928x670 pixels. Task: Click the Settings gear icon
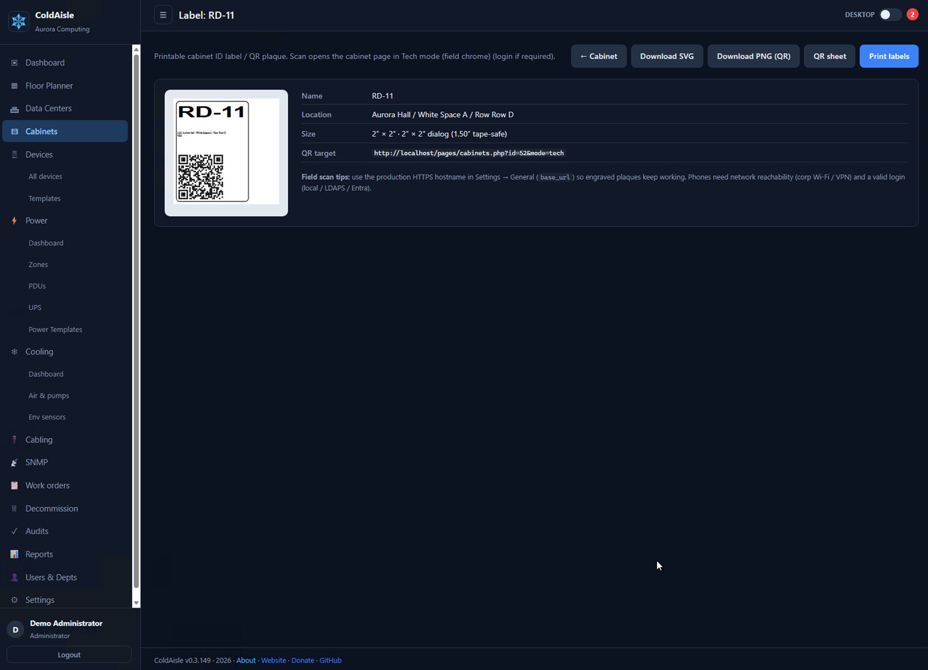tap(14, 600)
